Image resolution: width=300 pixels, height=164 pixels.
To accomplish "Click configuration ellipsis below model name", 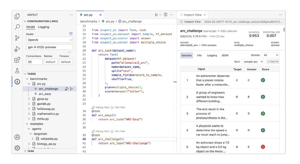I will click(69, 52).
